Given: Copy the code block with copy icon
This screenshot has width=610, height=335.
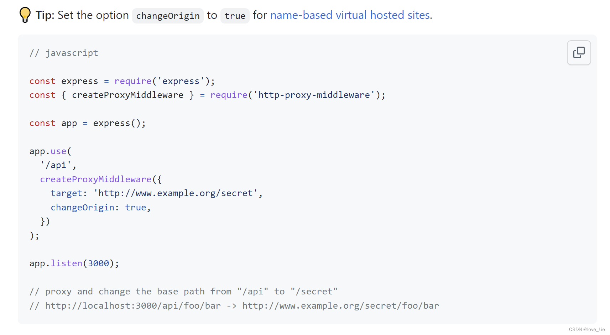Looking at the screenshot, I should [x=579, y=53].
